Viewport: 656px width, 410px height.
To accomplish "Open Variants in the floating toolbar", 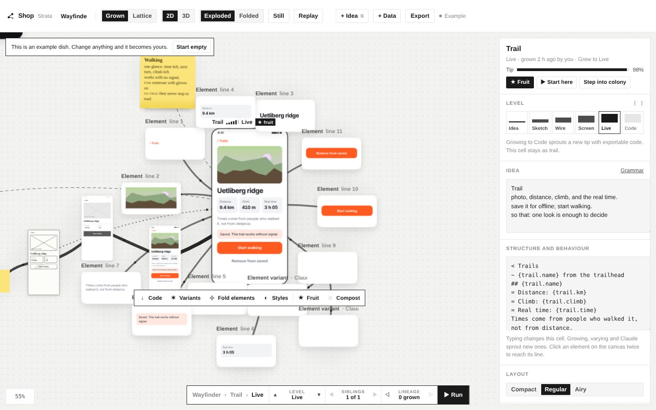I will [186, 298].
